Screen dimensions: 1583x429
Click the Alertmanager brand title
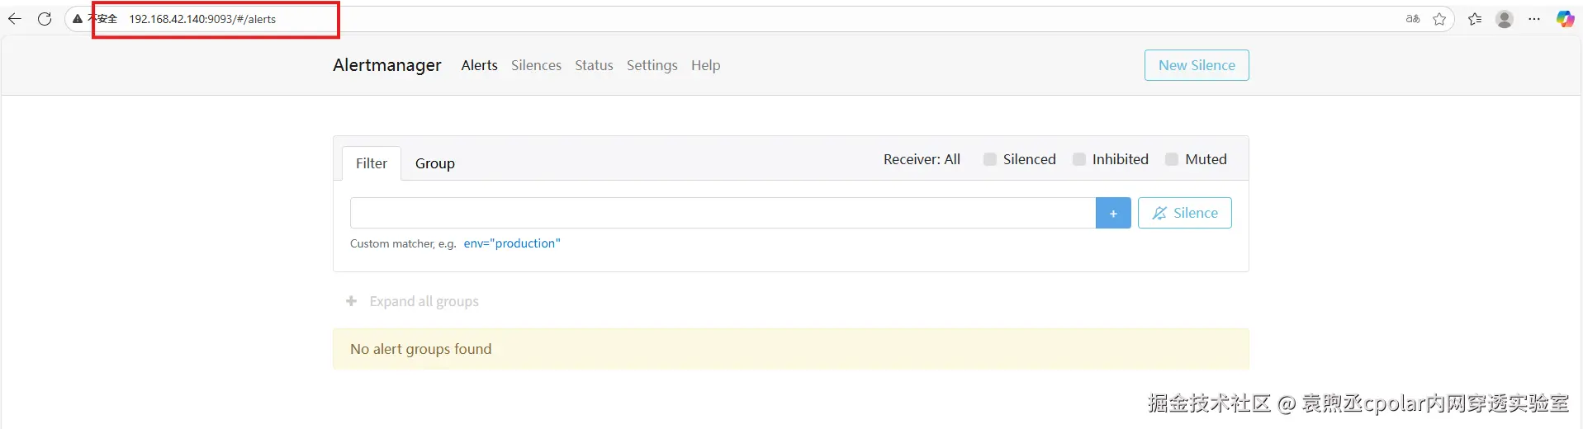[387, 65]
